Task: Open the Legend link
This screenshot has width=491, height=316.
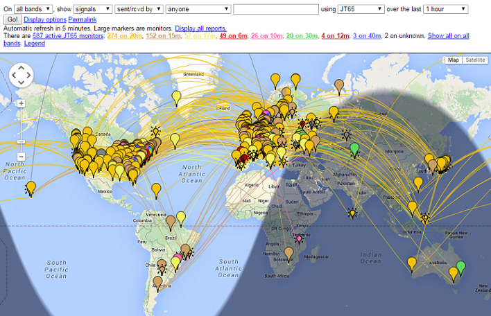Action: tap(35, 43)
